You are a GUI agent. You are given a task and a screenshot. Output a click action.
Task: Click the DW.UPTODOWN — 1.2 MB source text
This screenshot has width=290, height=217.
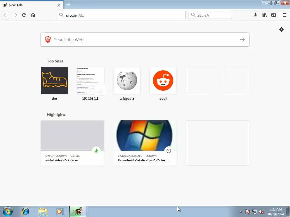tap(62, 156)
